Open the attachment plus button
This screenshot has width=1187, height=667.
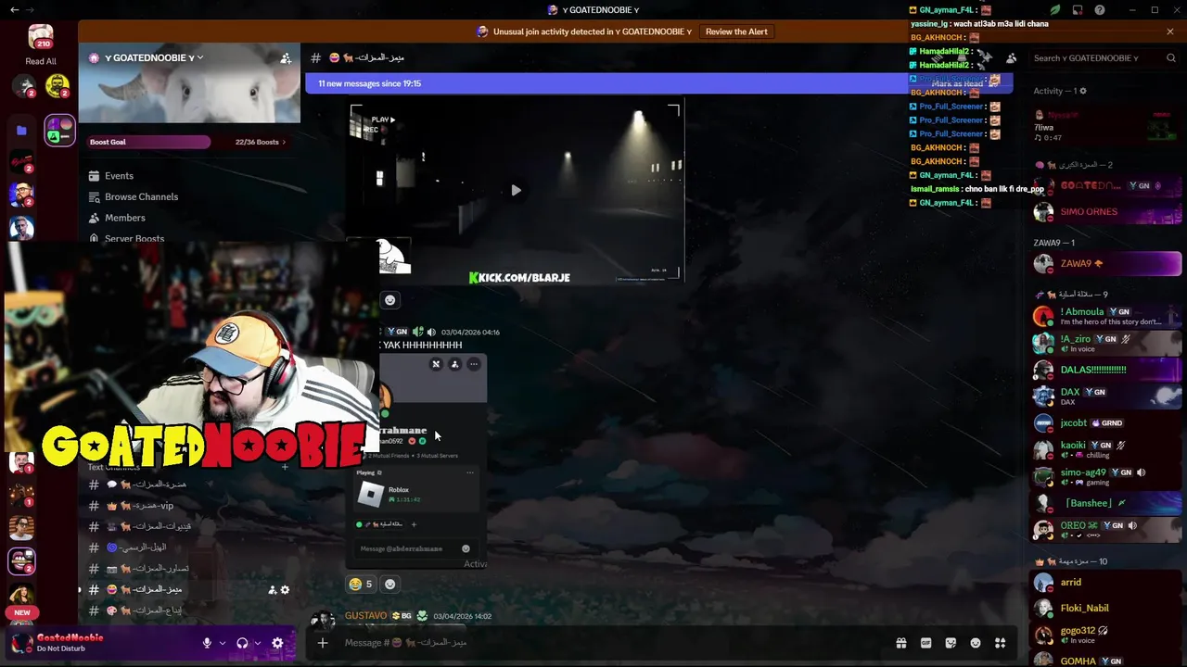[x=323, y=643]
